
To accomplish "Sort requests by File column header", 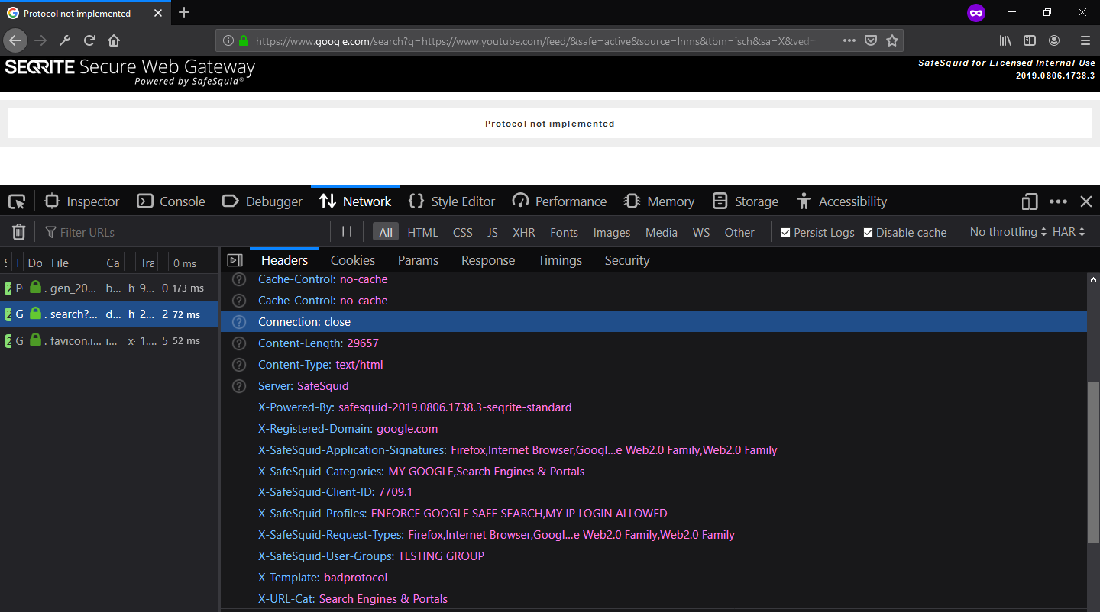I will point(74,263).
